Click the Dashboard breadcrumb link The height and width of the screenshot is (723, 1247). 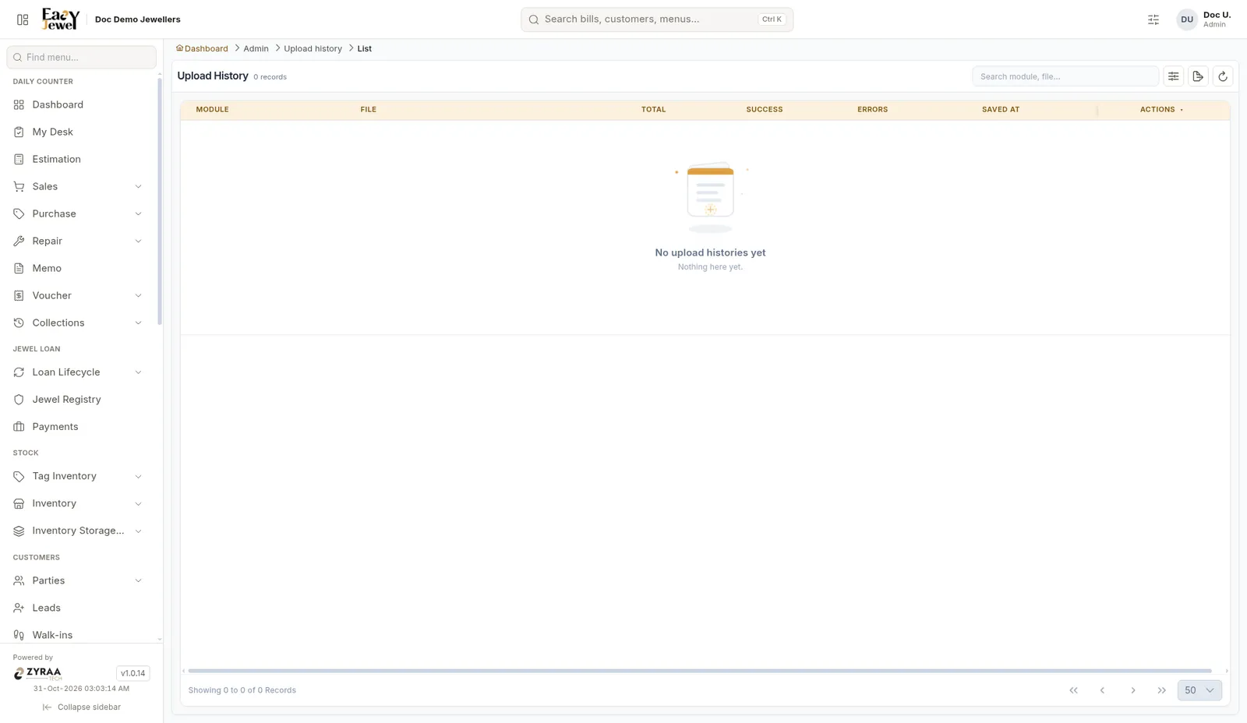202,48
